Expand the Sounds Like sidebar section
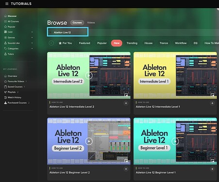 coord(32,43)
